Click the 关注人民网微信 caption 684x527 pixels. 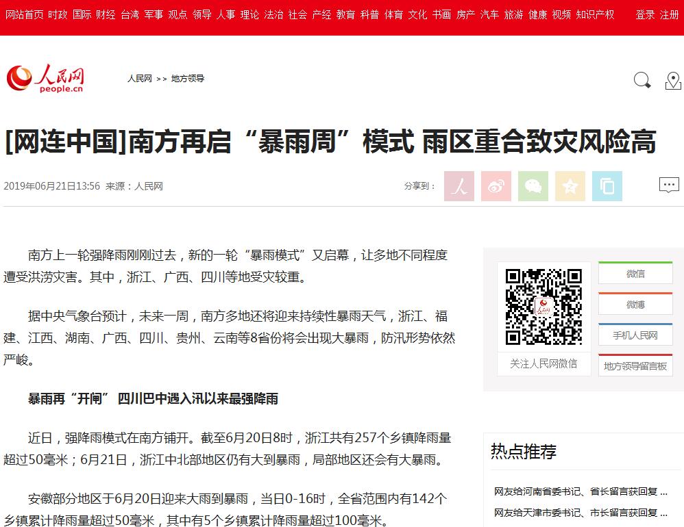(543, 363)
